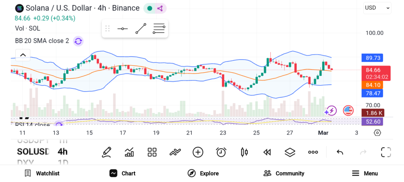Collapse the indicator legend with chevron

pos(23,55)
